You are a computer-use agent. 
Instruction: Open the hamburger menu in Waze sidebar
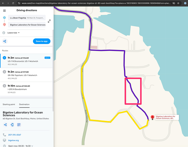pos(4,11)
